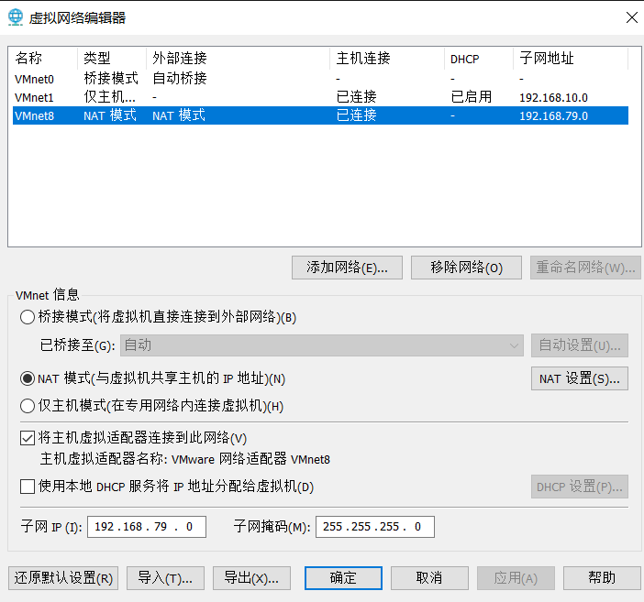Click the 子网掩码 input field
This screenshot has height=602, width=644.
(375, 527)
